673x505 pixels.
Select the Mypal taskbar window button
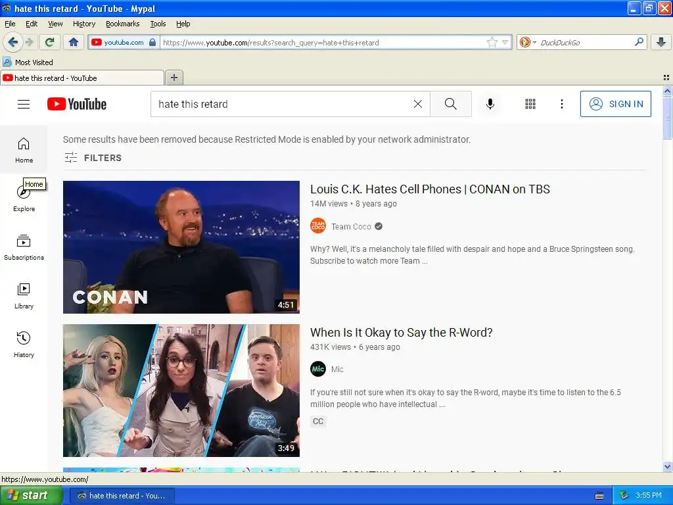pyautogui.click(x=122, y=496)
